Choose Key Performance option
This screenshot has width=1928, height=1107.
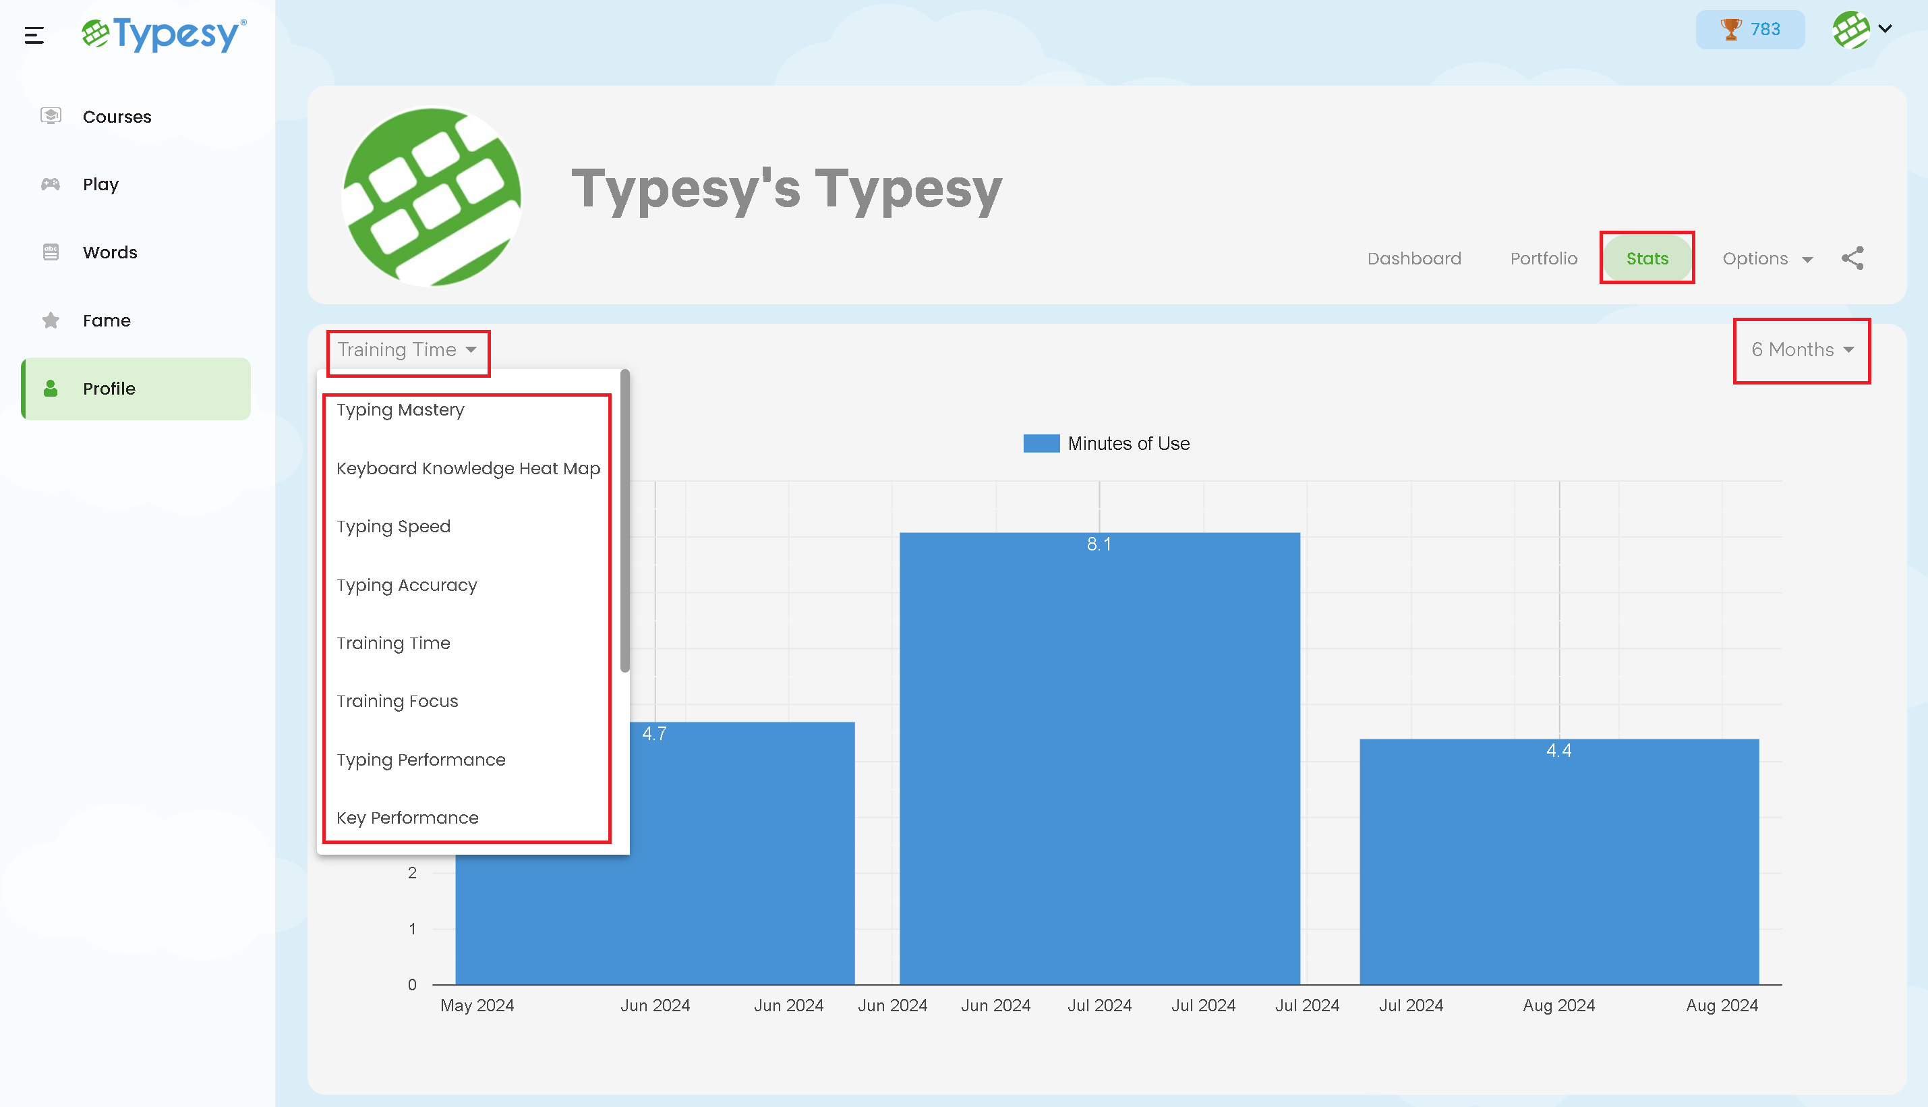point(473,818)
